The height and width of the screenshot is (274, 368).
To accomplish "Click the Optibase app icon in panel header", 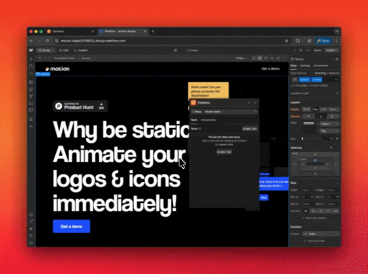I will click(x=194, y=103).
